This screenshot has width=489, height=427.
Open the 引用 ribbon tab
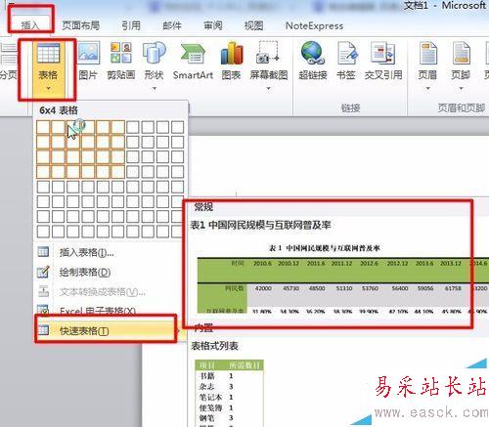coord(131,25)
